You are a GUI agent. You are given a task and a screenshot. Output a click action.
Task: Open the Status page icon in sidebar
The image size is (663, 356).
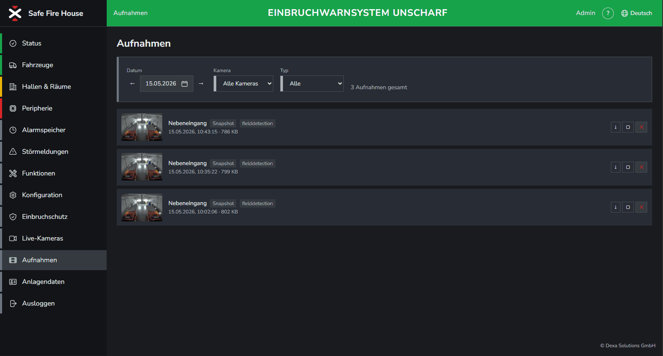click(13, 43)
